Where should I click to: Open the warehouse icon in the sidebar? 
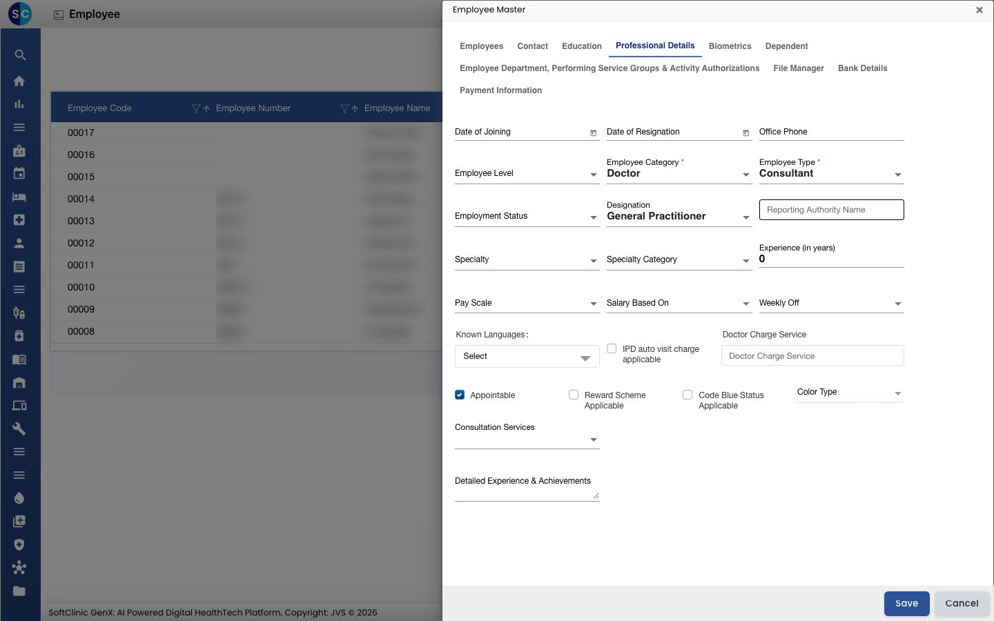click(x=19, y=382)
